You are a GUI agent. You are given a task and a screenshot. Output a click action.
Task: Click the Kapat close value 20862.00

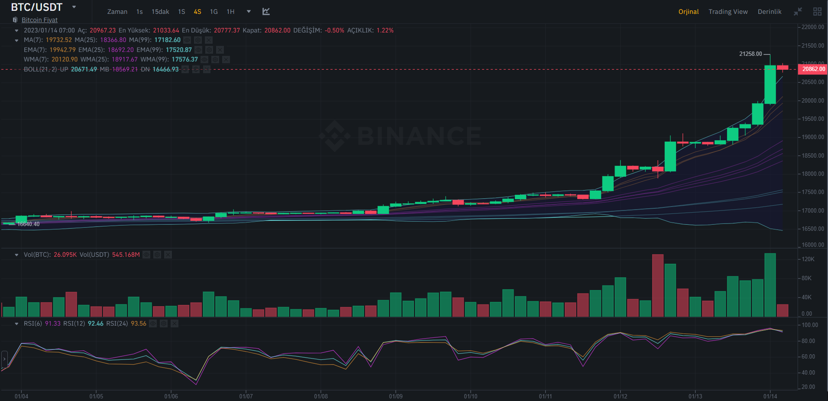(x=278, y=30)
